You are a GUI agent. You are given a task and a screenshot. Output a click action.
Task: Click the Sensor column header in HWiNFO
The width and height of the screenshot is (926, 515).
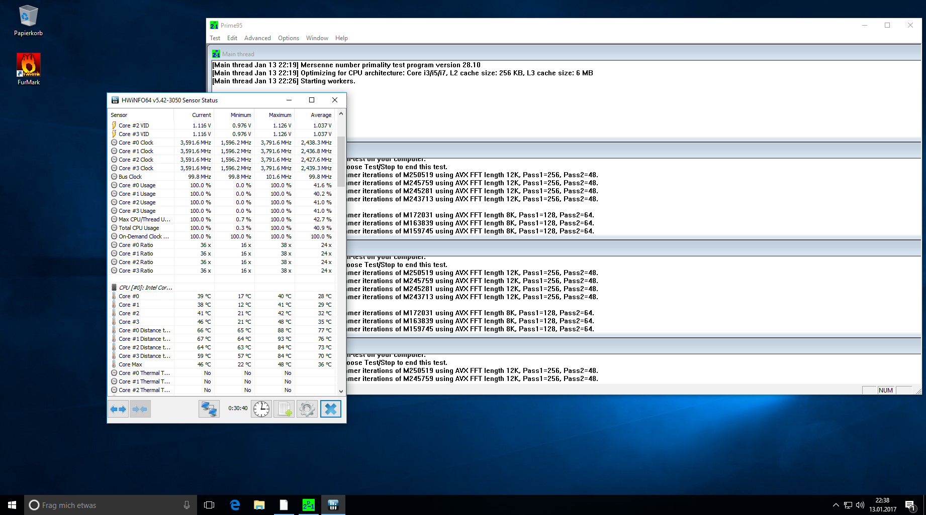[x=141, y=115]
